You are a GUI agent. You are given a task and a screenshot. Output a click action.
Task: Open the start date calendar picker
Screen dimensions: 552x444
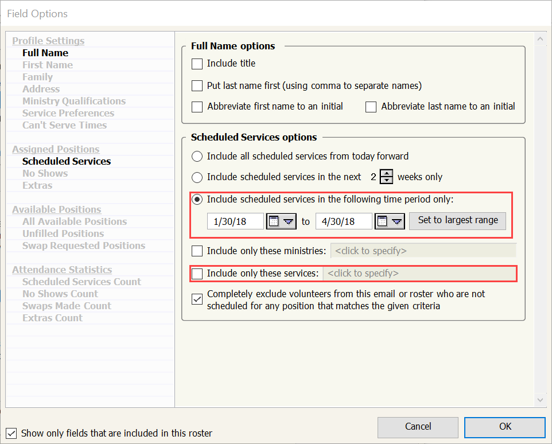tap(281, 221)
